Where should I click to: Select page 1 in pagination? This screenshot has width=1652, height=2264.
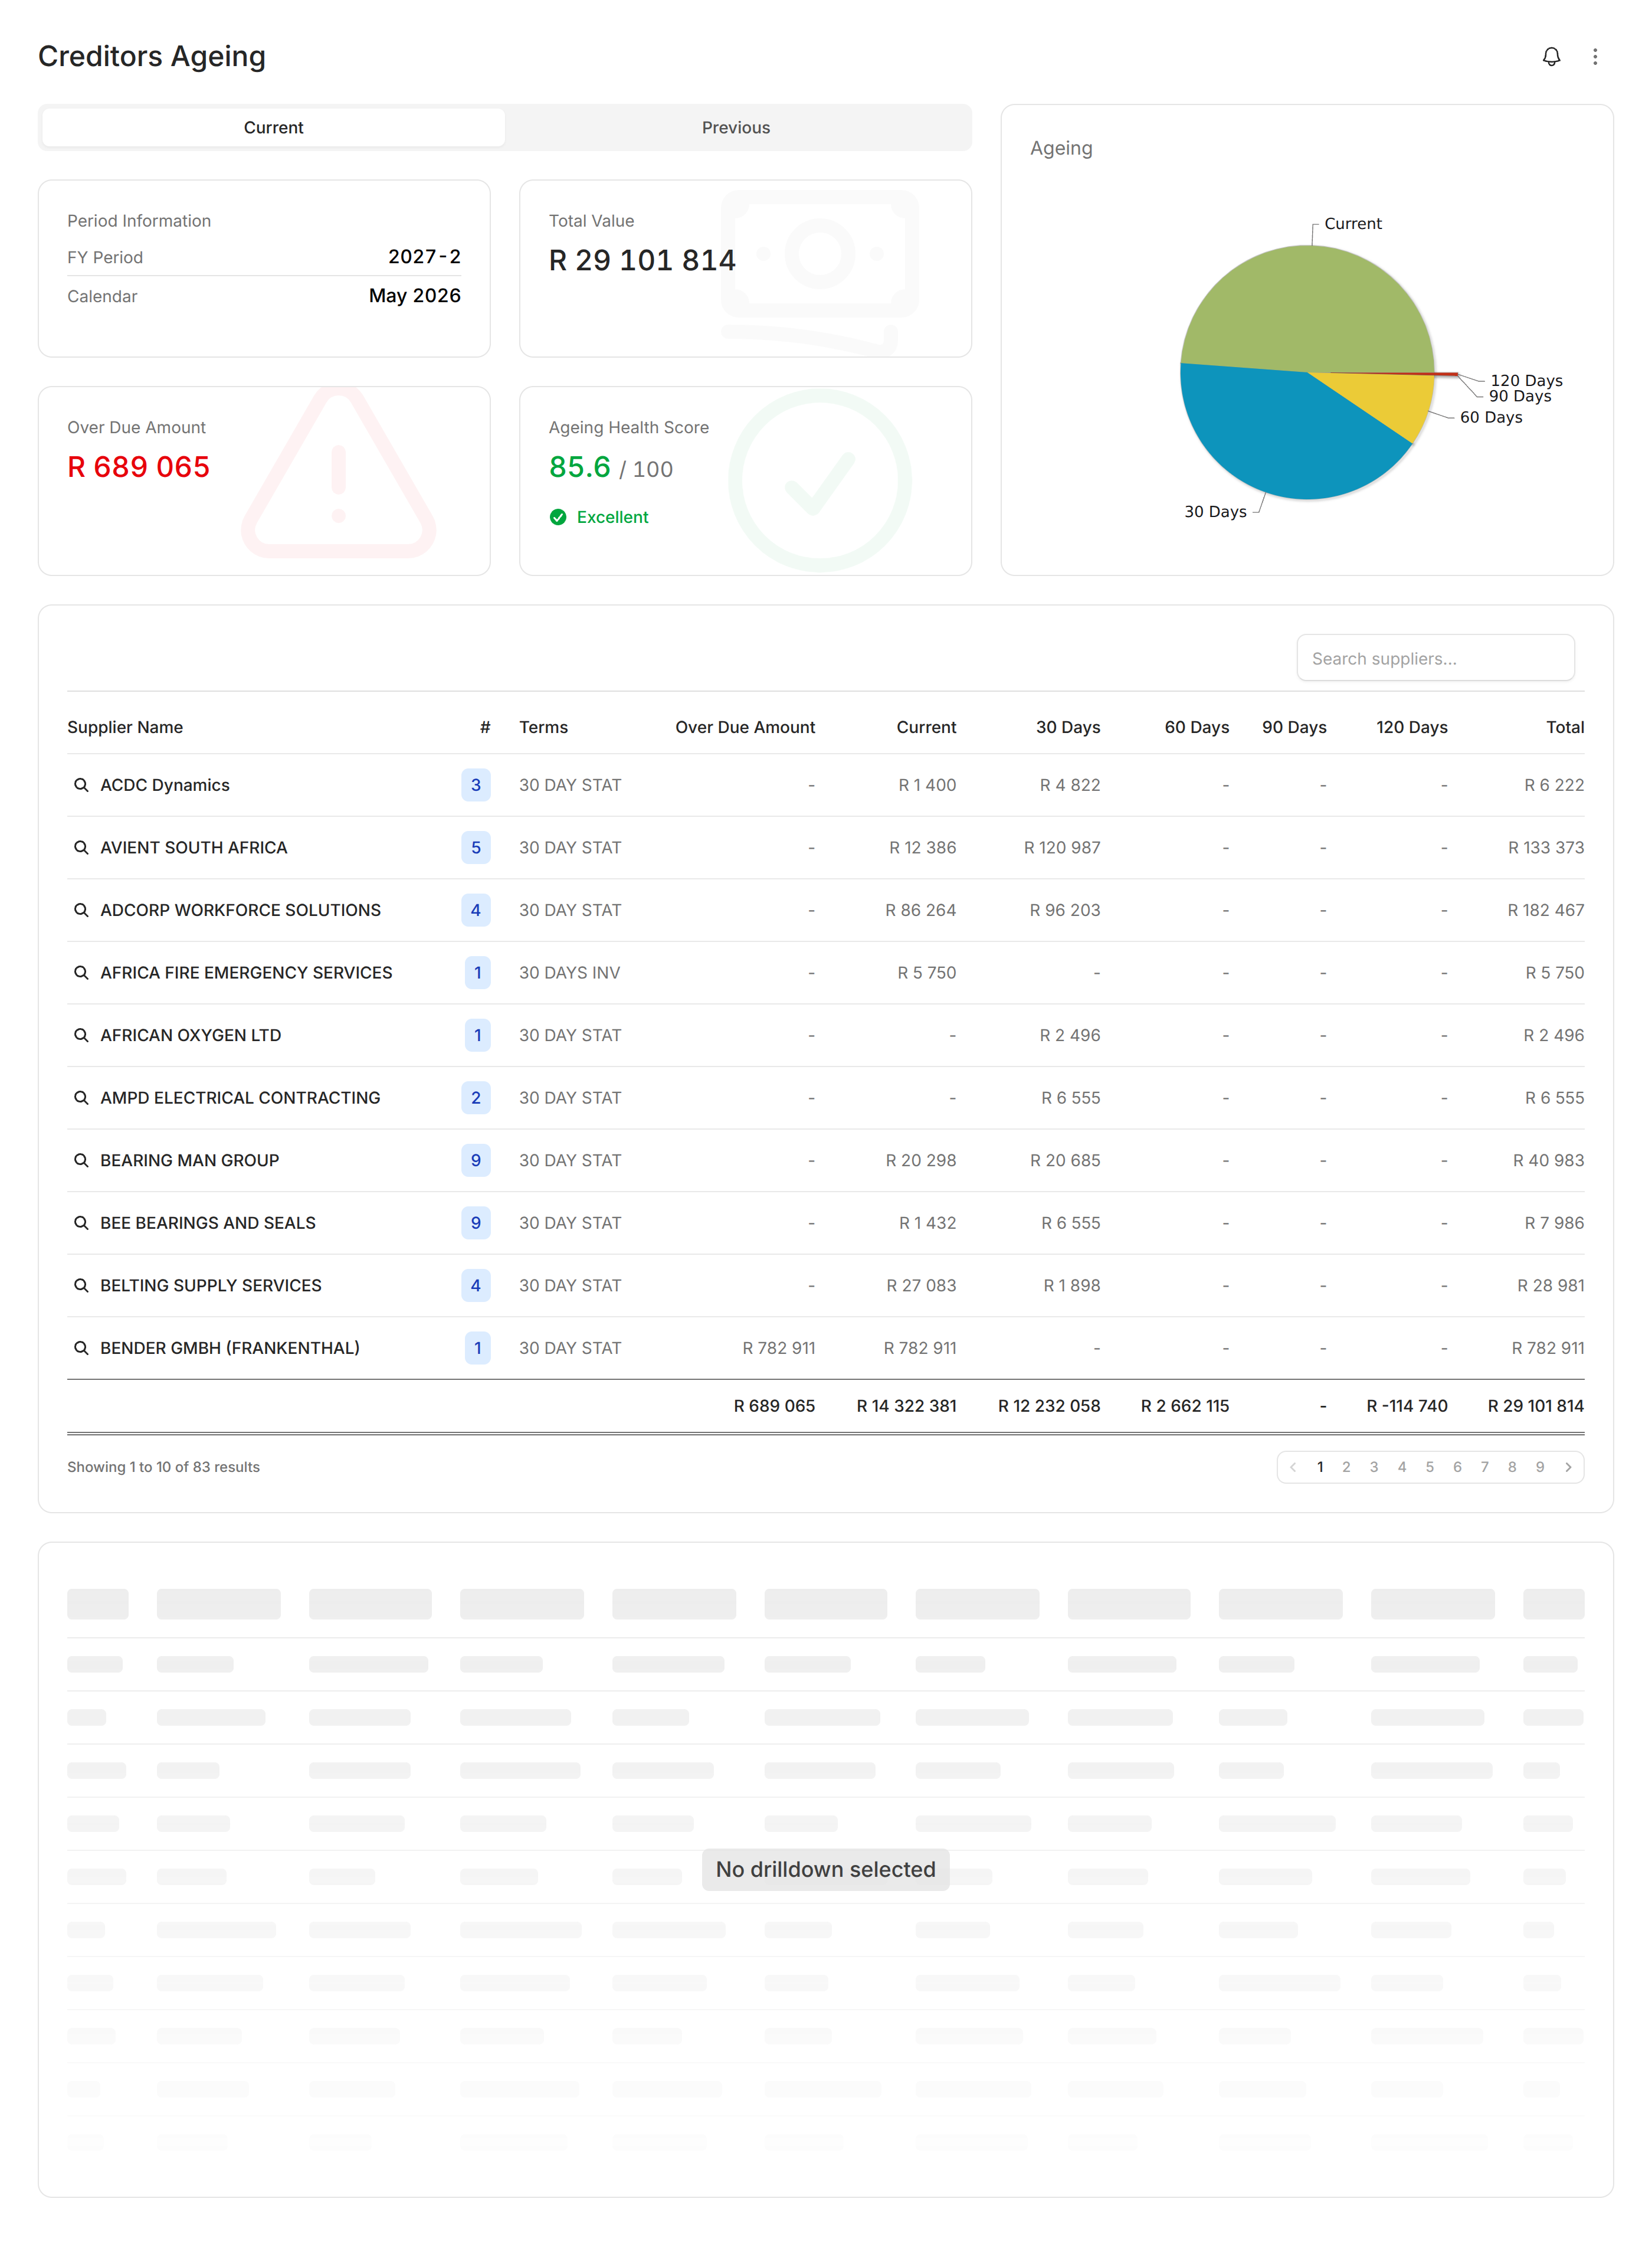[x=1320, y=1467]
